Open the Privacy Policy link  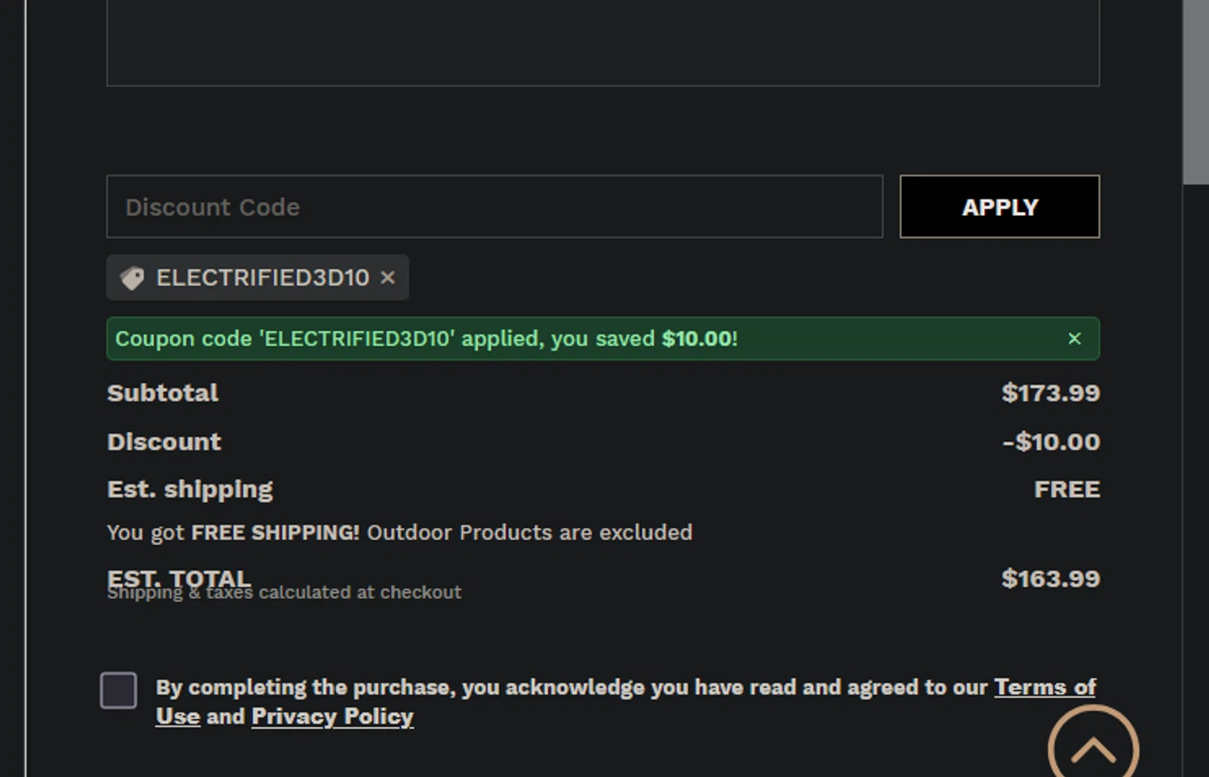332,717
